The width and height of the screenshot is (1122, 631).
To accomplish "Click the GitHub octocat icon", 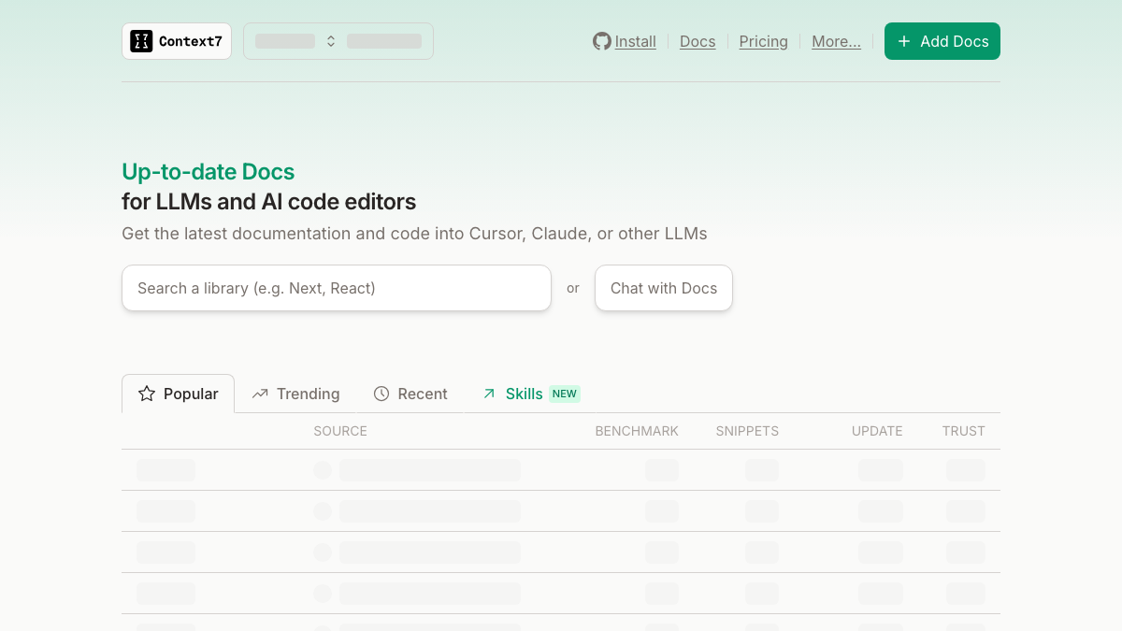I will coord(602,41).
